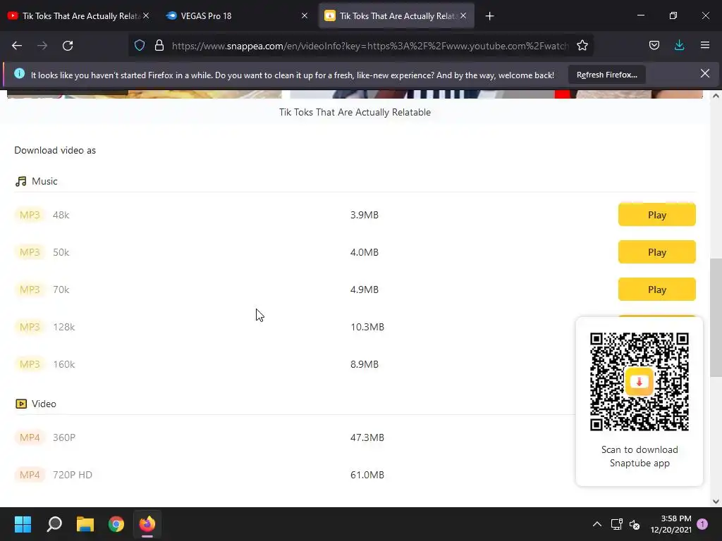The image size is (722, 541).
Task: Open the clock showing 3:58 PM
Action: (671, 524)
